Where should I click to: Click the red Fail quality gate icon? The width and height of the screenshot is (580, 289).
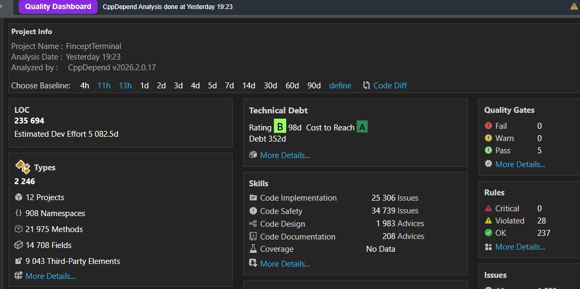point(488,126)
